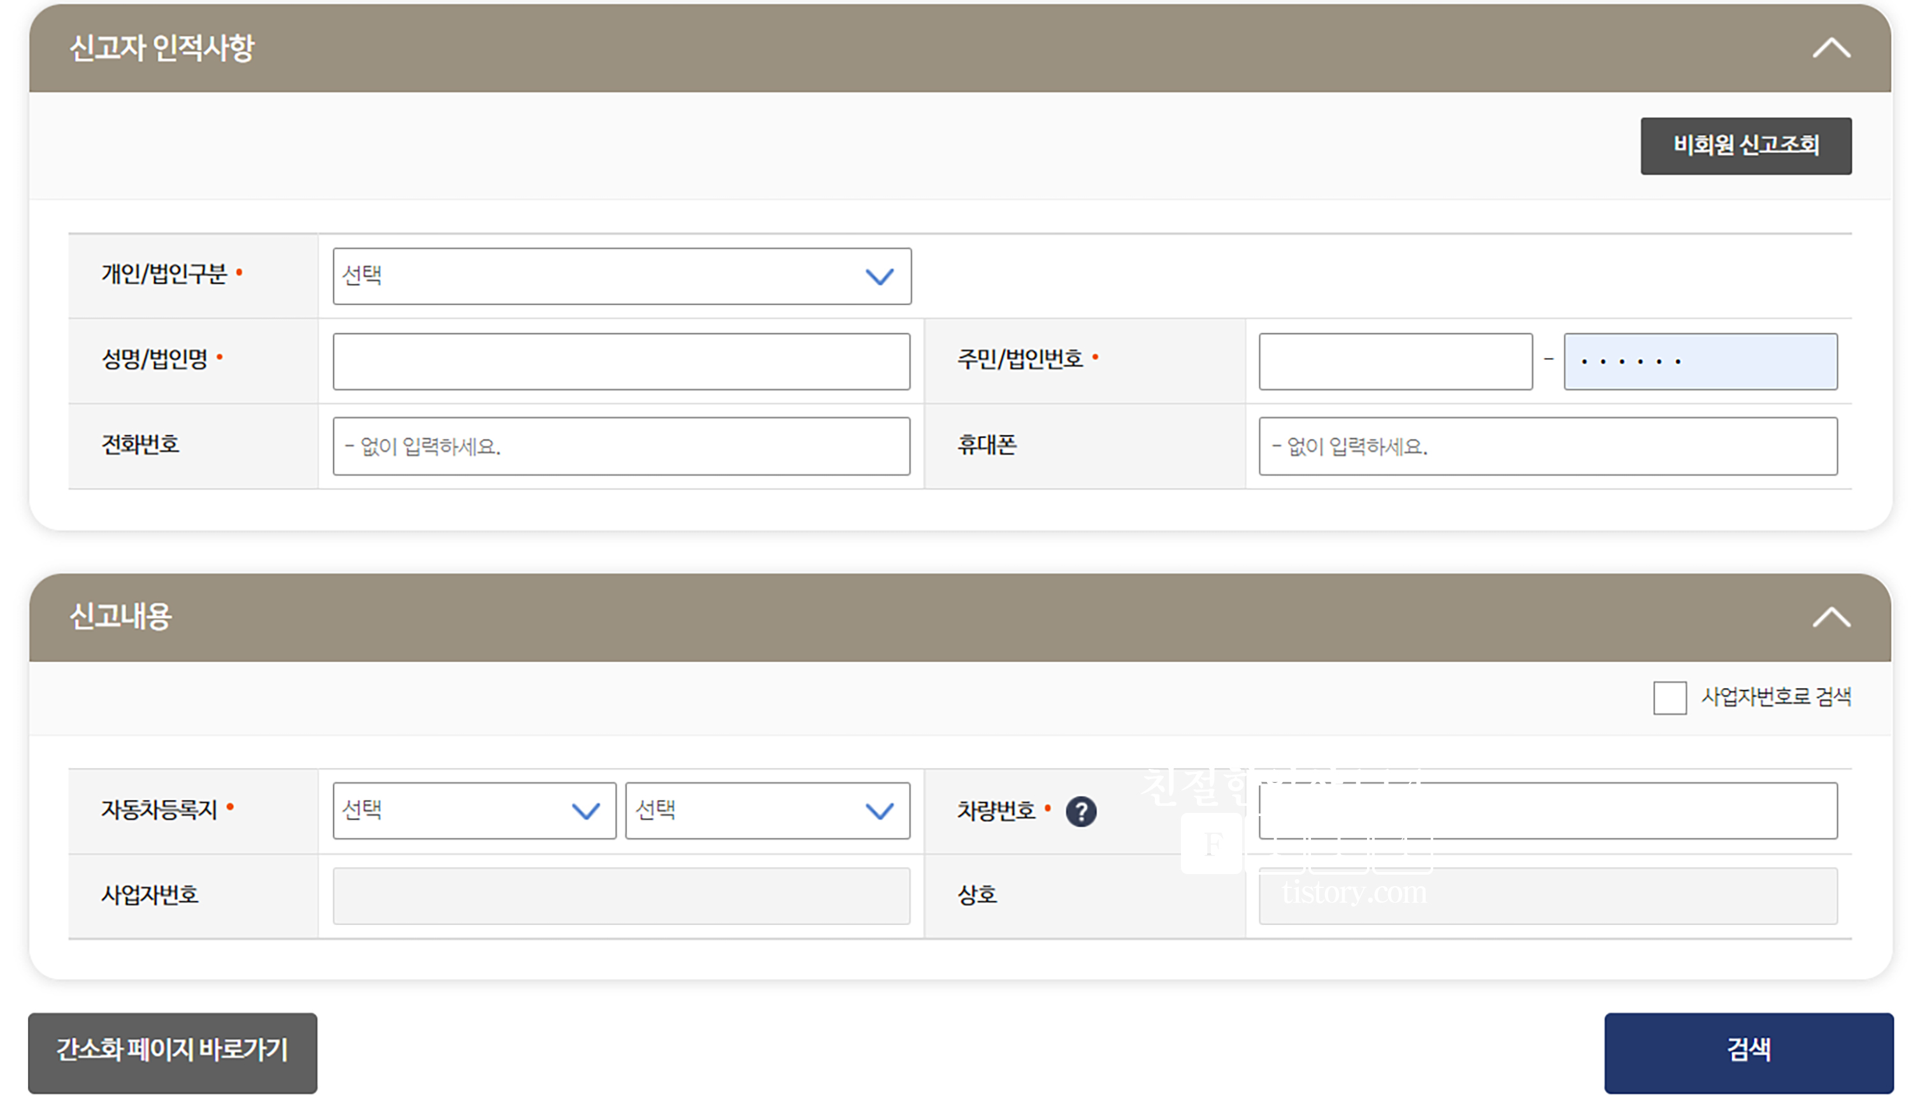Open the 개인/법인구분 dropdown
The image size is (1911, 1104).
point(621,276)
